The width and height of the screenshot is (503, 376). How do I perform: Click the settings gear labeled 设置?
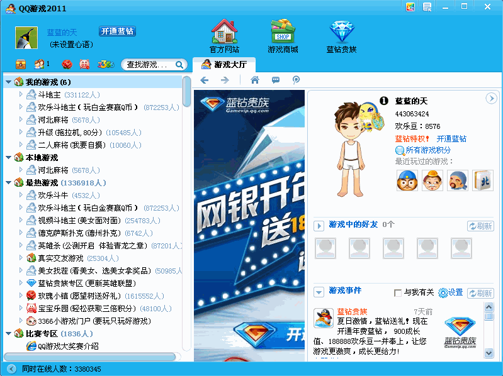pos(443,293)
